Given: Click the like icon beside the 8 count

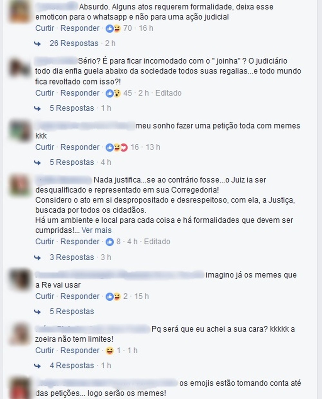Looking at the screenshot, I should click(x=110, y=242).
